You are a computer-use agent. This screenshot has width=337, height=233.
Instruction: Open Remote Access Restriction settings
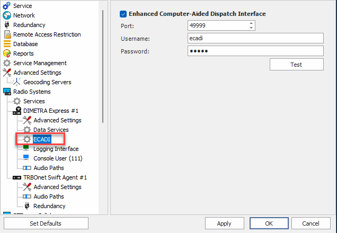coord(47,34)
